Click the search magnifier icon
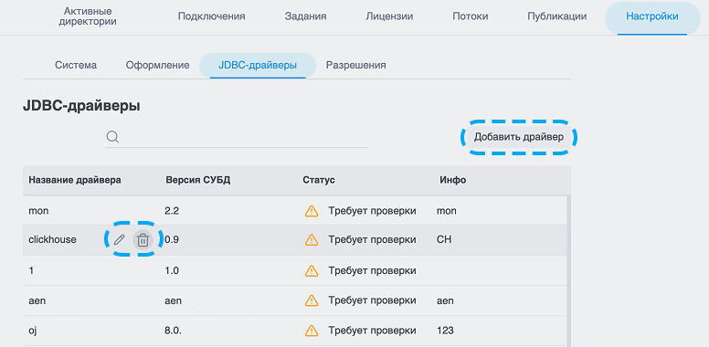 pos(112,137)
